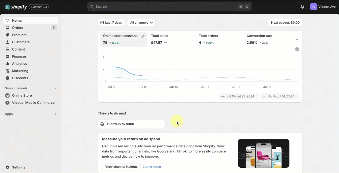Open Settings with the gear icon
339x173 pixels.
tap(7, 167)
